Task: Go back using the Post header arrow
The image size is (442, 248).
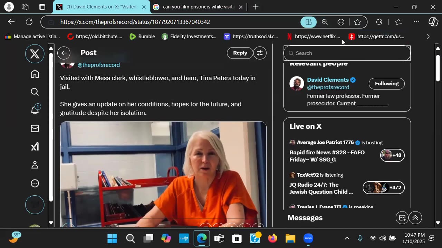Action: pyautogui.click(x=64, y=53)
